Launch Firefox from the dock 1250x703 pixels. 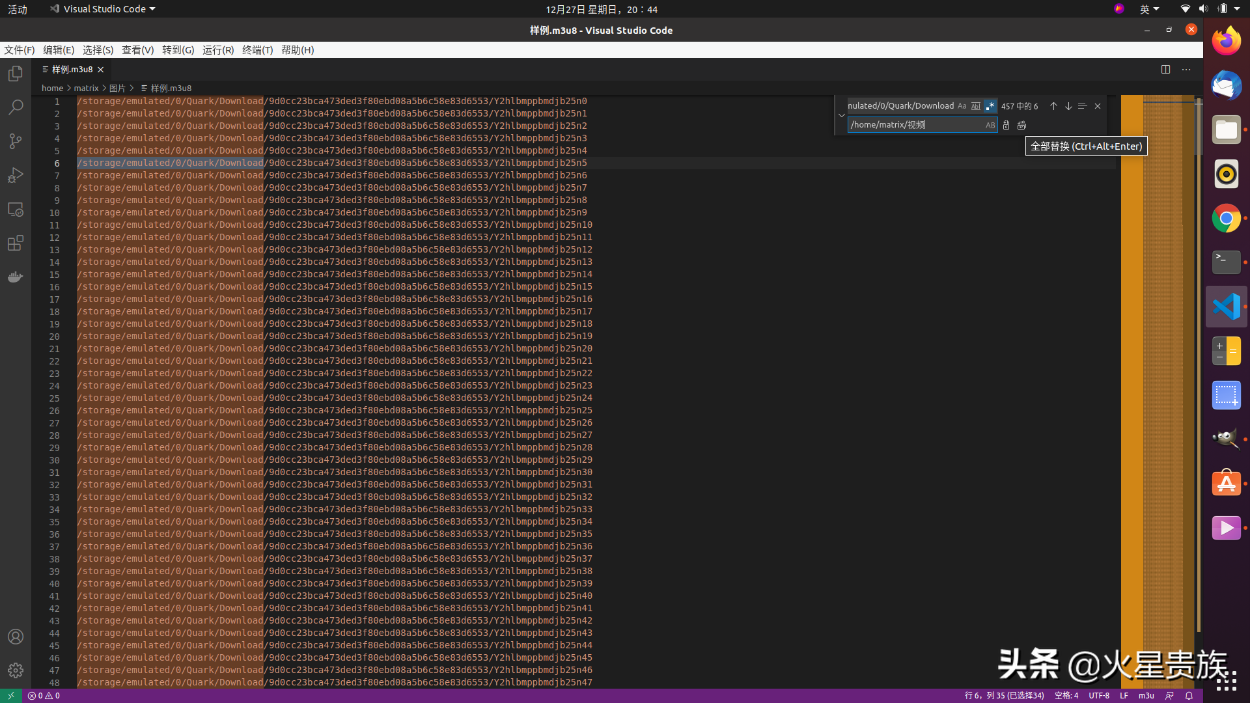(1227, 41)
